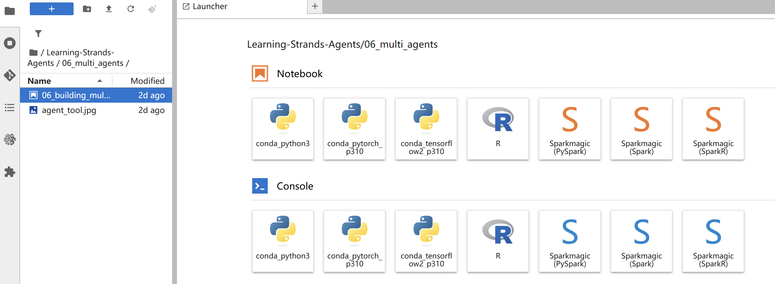Open a conda_tensorflow2_p310 console
The image size is (775, 284).
tap(426, 241)
